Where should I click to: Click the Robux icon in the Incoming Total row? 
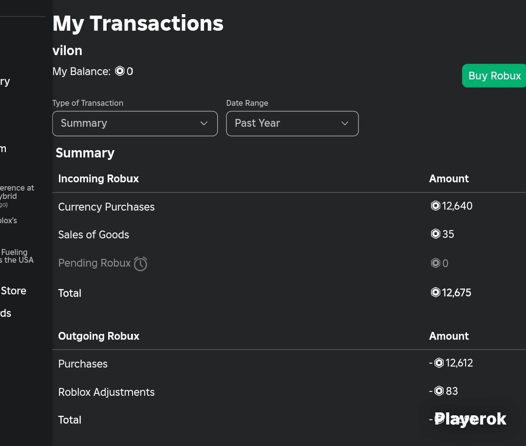coord(435,292)
